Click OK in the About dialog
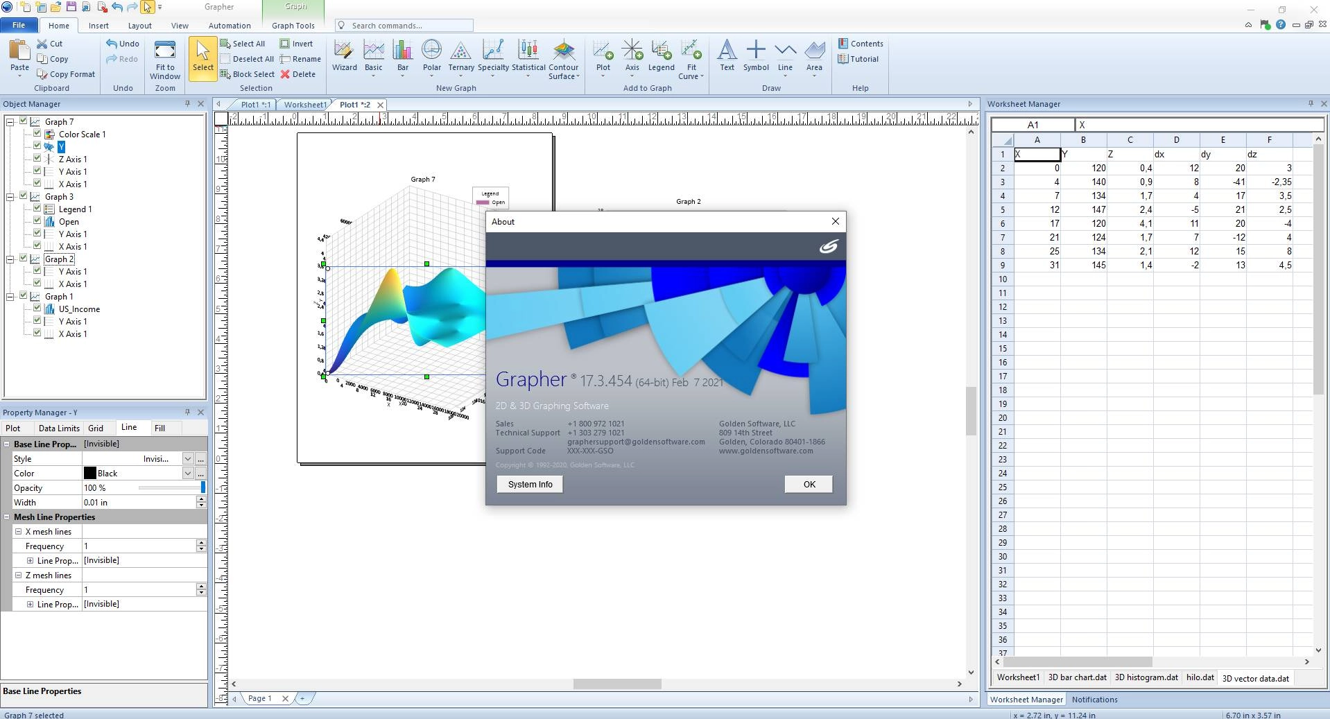 coord(809,484)
